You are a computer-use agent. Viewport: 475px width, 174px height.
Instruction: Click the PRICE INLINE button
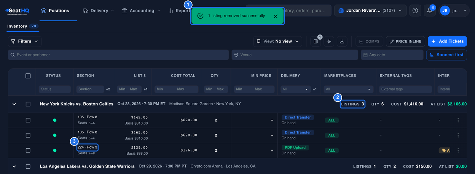[x=405, y=41]
